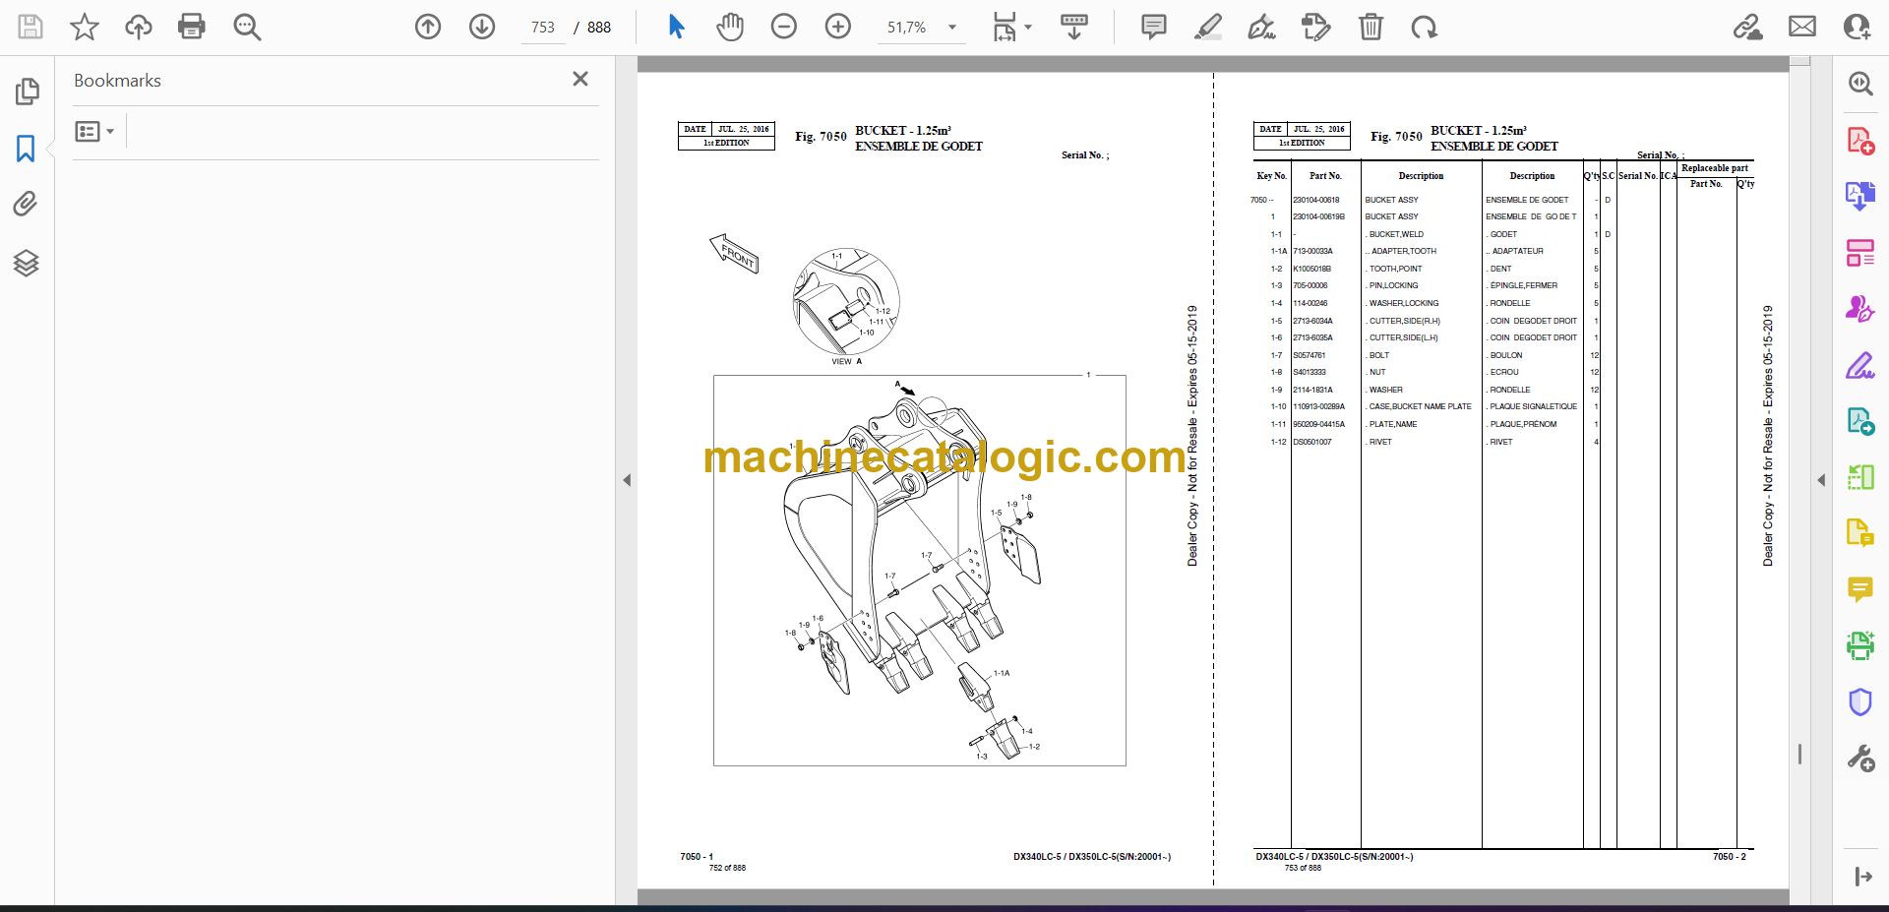Open the Compress PDF tool
Image resolution: width=1889 pixels, height=912 pixels.
[x=1860, y=478]
